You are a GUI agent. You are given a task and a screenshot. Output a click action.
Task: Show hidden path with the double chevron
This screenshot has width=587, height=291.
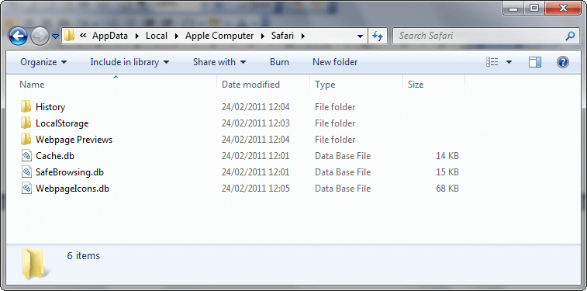83,36
